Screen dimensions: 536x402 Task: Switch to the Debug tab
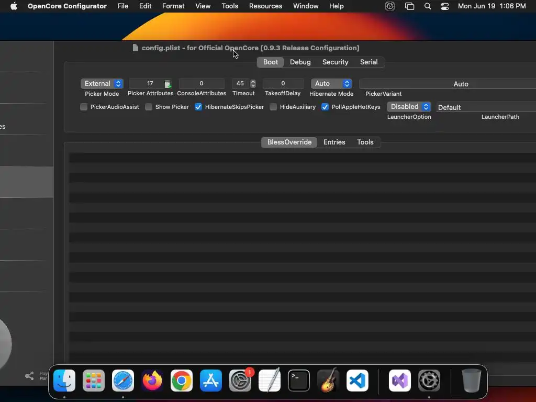point(300,62)
